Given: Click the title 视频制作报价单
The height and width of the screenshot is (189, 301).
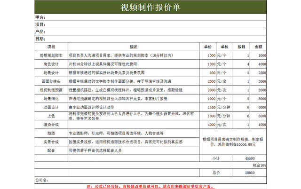Looking at the screenshot, I should (x=150, y=8).
